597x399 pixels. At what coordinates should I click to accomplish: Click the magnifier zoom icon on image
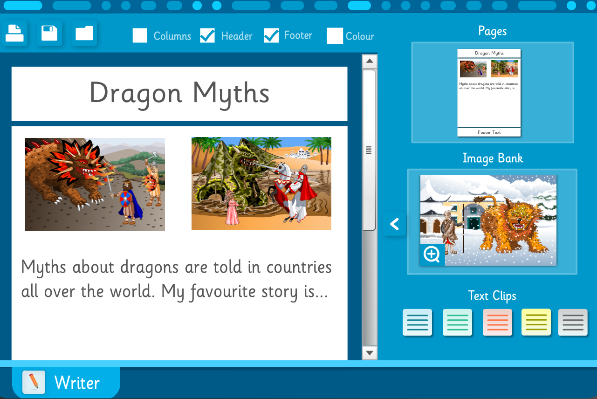tap(432, 255)
